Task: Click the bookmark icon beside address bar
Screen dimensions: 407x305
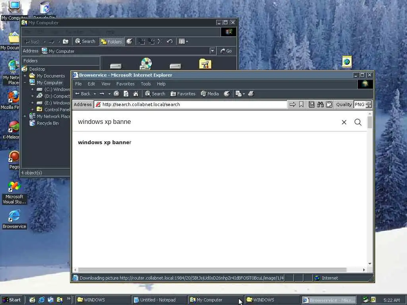Action: [301, 104]
